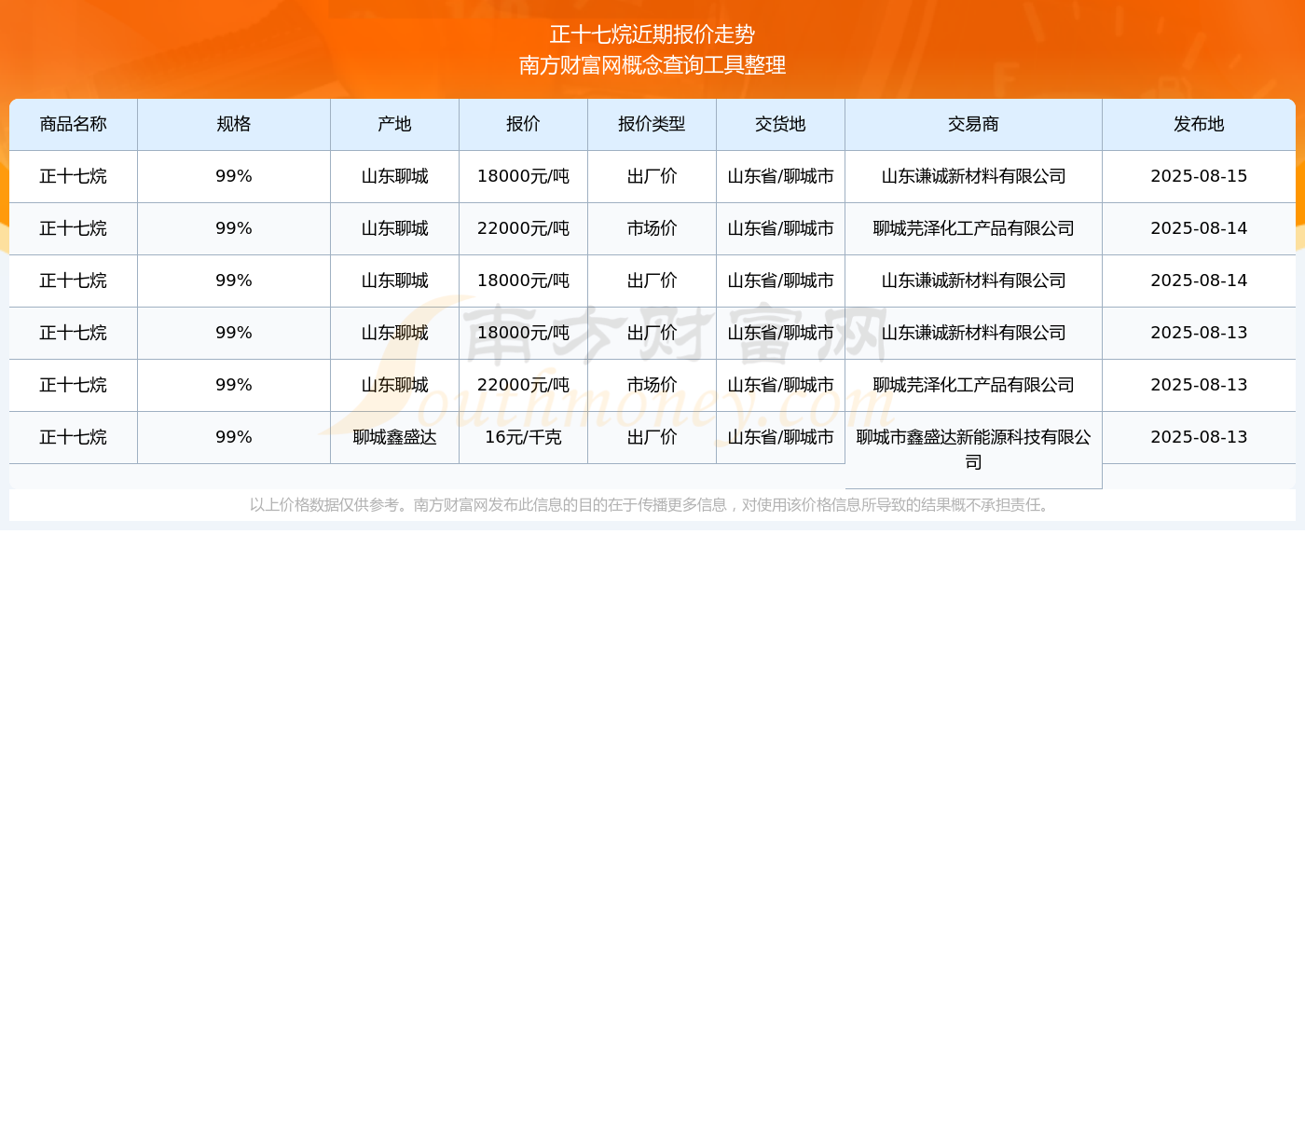Click the 报价 column header

pyautogui.click(x=524, y=124)
